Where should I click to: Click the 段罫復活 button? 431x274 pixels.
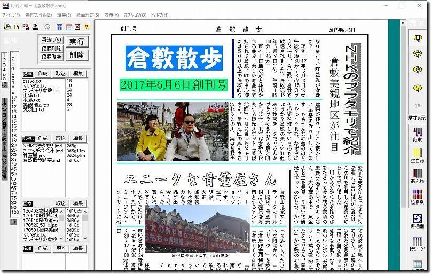point(52,57)
